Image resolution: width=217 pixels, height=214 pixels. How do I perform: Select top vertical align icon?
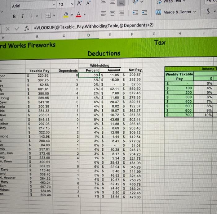(x=103, y=2)
